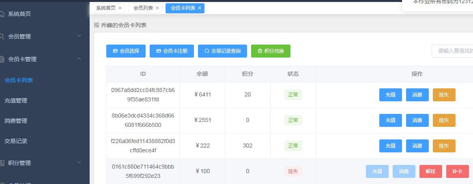Select card ID f226a06fed11438882f0d3cffd0ece4f
Image resolution: width=473 pixels, height=184 pixels.
[143, 146]
